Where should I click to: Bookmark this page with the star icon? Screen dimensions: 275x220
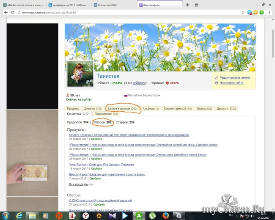pyautogui.click(x=243, y=13)
